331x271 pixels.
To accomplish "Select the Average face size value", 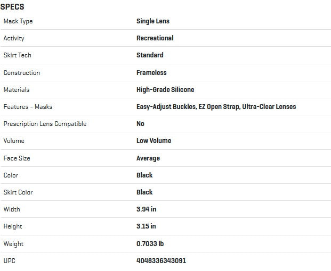I will (x=148, y=158).
